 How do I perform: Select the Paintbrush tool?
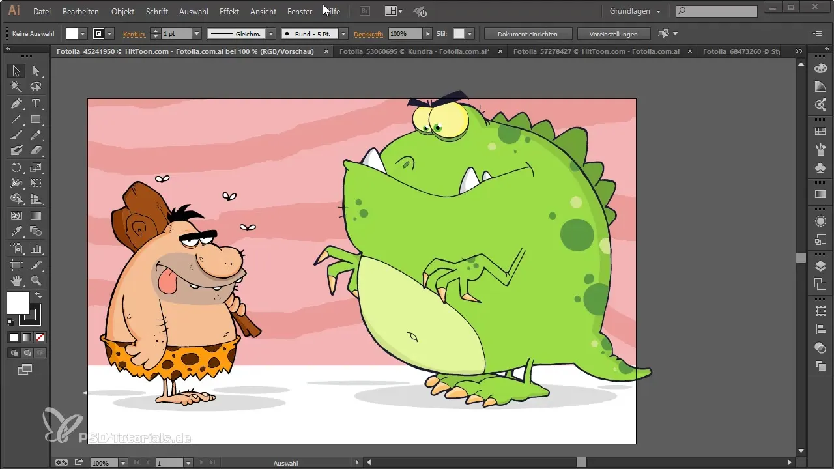pyautogui.click(x=17, y=135)
